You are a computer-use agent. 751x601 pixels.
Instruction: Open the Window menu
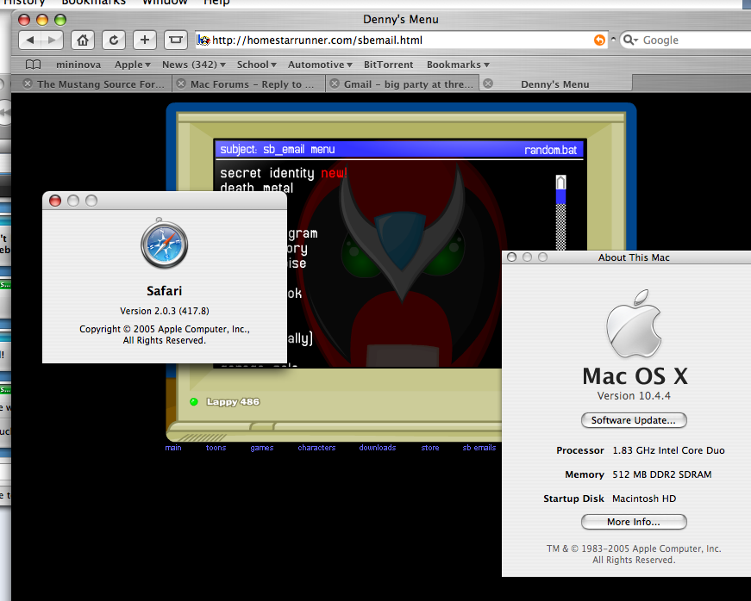point(165,3)
